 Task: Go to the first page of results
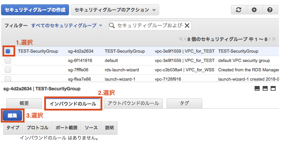[x=181, y=39]
